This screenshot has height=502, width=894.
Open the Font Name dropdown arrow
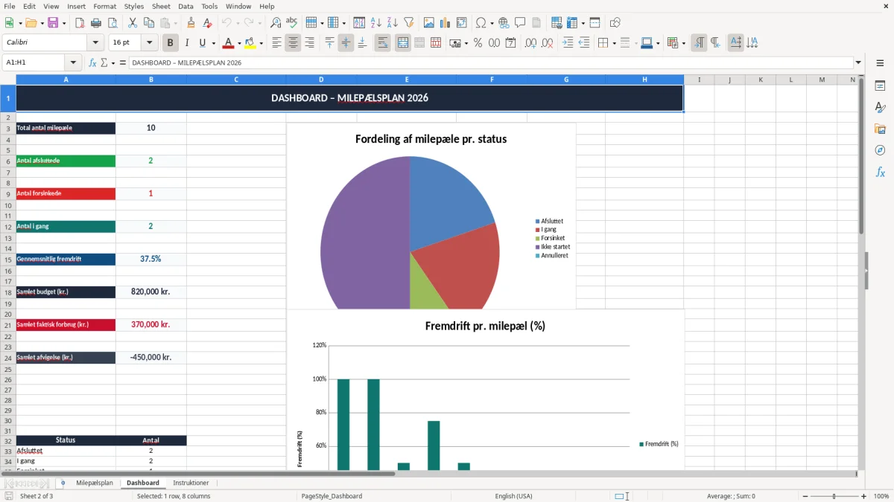95,43
